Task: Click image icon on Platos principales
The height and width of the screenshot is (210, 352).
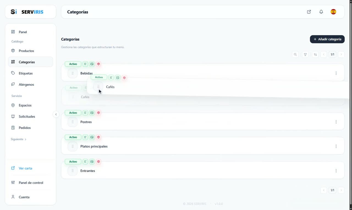Action: [92, 137]
